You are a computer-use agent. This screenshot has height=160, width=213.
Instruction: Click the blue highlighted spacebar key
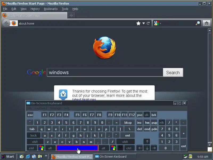(77, 148)
